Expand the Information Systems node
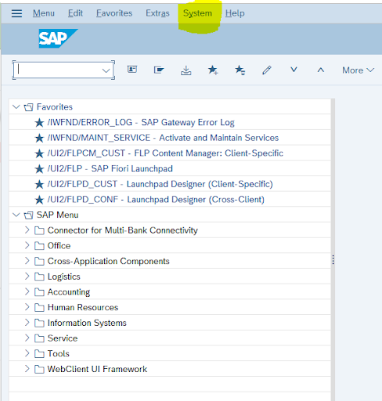Screen dimensions: 382x401 (x=27, y=323)
